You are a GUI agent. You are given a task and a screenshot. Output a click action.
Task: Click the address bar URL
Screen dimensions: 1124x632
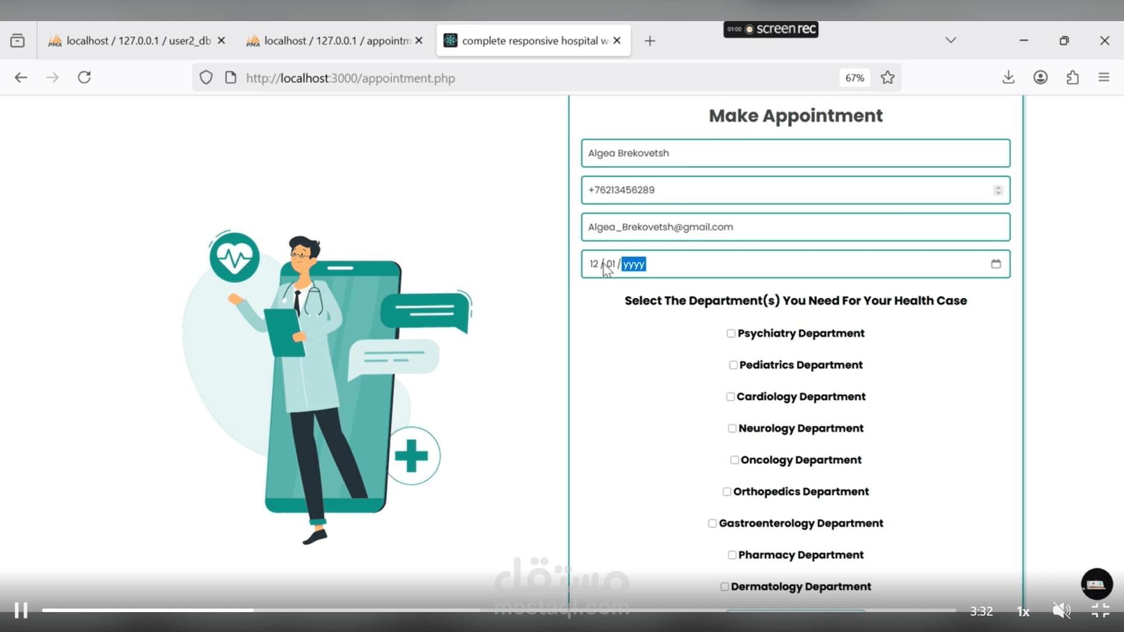tap(350, 78)
